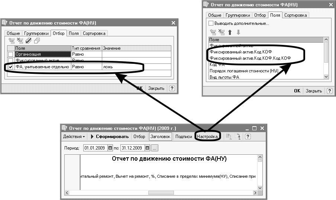Click the delete filter row icon in the Отбор dialog
336x200 pixels.
(19, 41)
